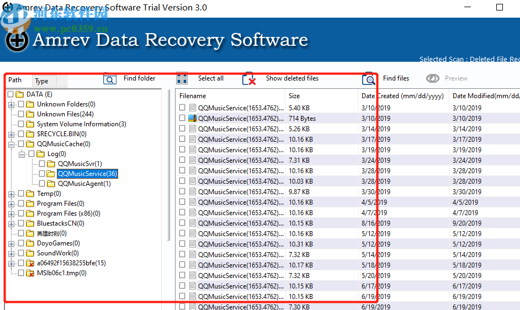This screenshot has width=520, height=310.
Task: Switch to the Path tab
Action: coord(15,81)
